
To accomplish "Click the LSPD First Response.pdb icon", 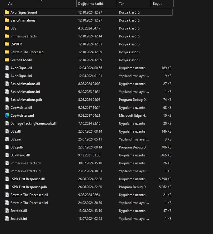I will pos(7,187).
